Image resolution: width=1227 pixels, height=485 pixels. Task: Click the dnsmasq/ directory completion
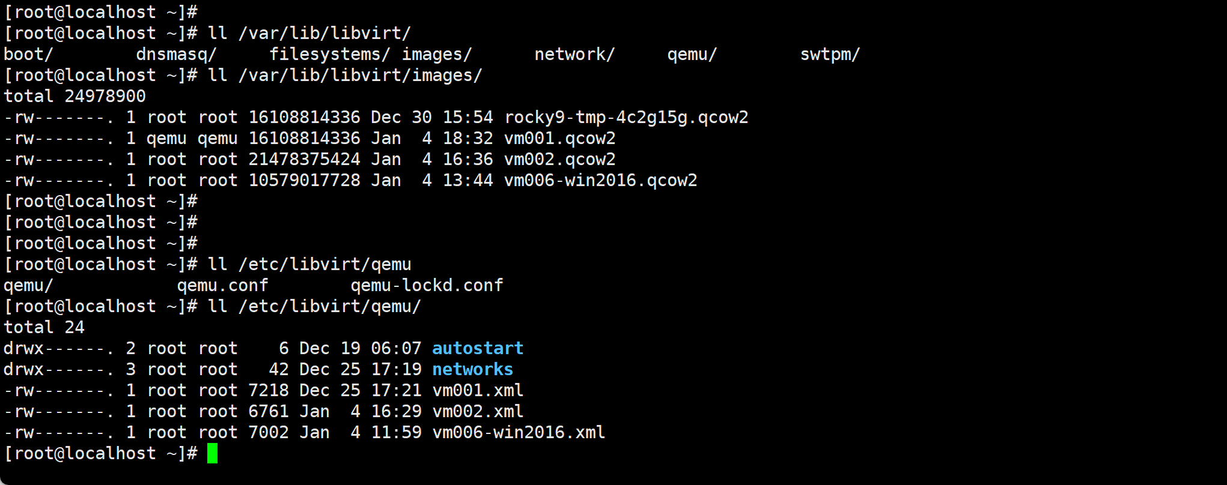[176, 55]
